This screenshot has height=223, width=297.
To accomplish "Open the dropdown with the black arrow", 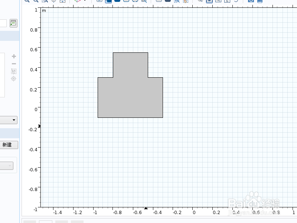I will point(9,120).
